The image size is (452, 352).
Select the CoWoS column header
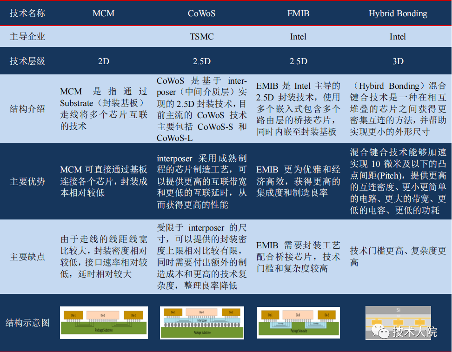pos(201,13)
